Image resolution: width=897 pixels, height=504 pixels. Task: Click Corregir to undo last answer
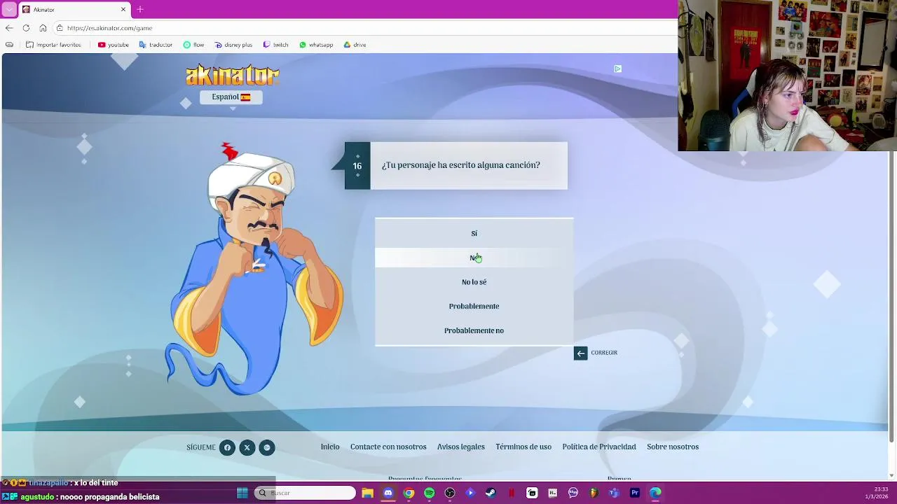point(604,353)
